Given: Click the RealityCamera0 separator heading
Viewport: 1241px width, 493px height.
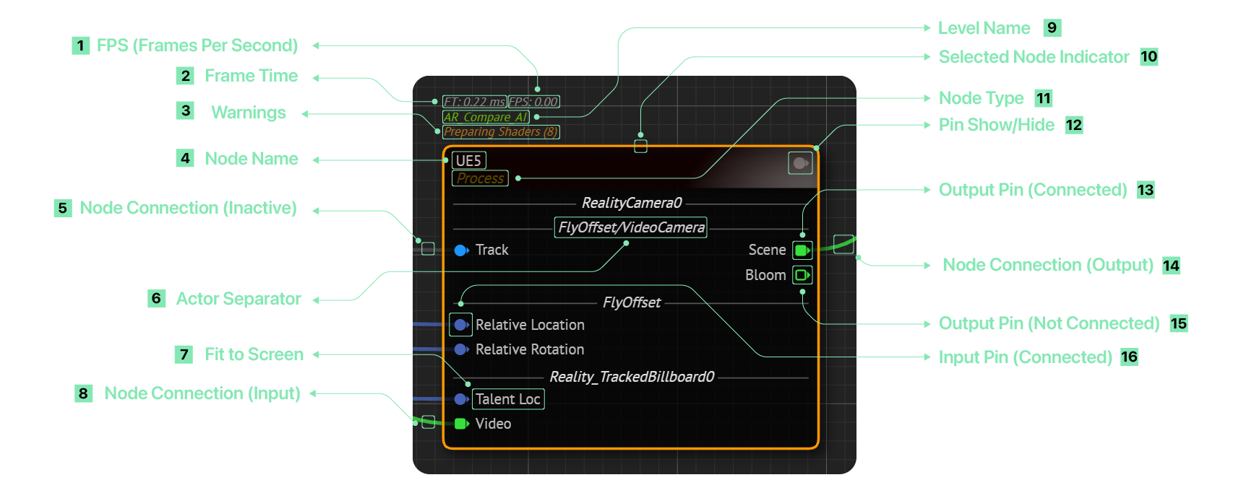Looking at the screenshot, I should click(632, 203).
